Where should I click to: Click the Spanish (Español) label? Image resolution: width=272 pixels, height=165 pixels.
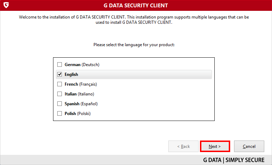pyautogui.click(x=81, y=104)
